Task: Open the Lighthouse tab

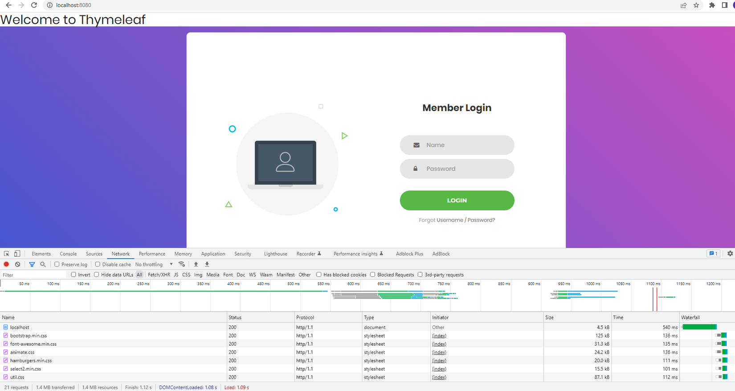Action: click(x=275, y=254)
